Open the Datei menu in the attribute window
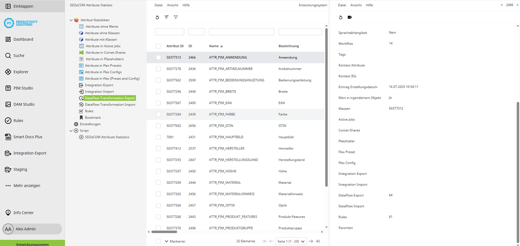The width and height of the screenshot is (520, 246). [x=159, y=5]
